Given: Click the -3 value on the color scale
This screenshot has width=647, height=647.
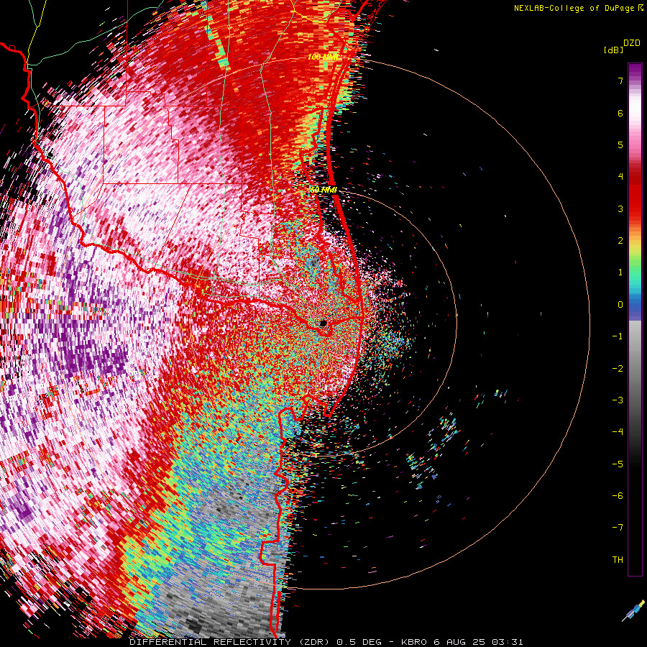Looking at the screenshot, I should pyautogui.click(x=618, y=400).
